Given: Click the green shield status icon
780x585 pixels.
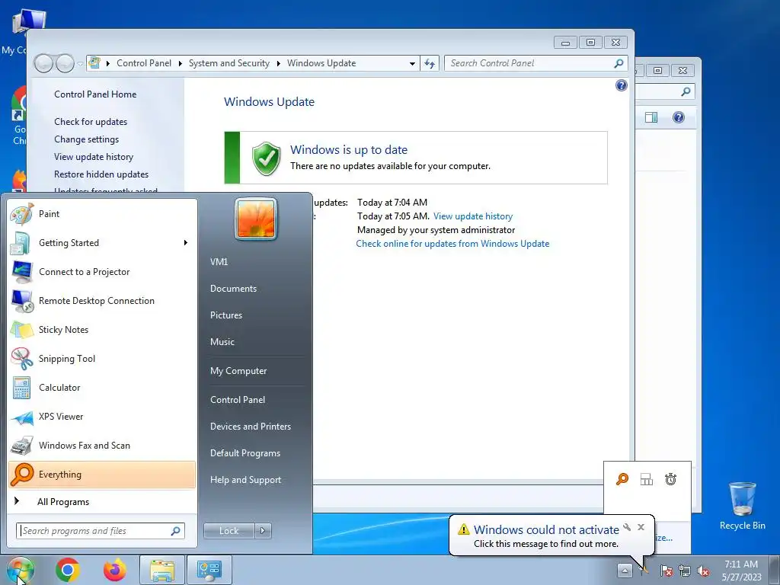Looking at the screenshot, I should 266,158.
